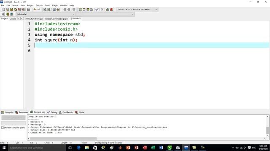The height and width of the screenshot is (151, 270).
Task: Open Task View from the taskbar
Action: [x=70, y=148]
